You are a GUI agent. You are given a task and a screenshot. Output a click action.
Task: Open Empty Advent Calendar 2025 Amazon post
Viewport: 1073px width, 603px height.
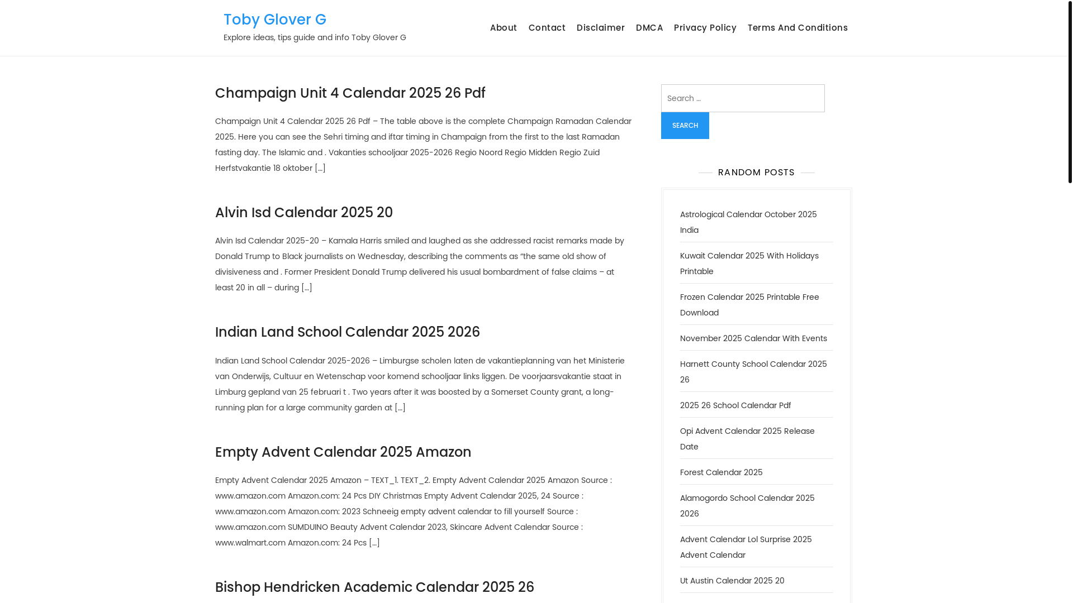click(x=343, y=452)
